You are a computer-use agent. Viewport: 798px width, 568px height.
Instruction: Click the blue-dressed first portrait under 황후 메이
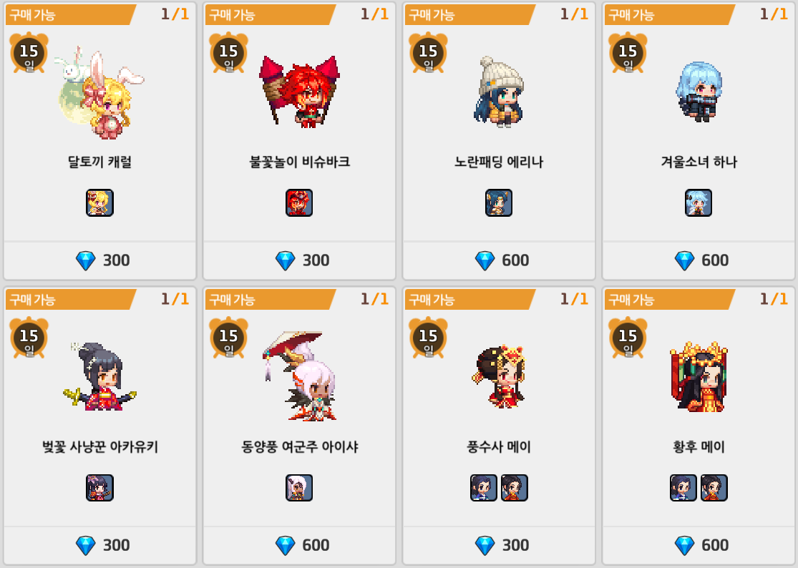(x=683, y=488)
